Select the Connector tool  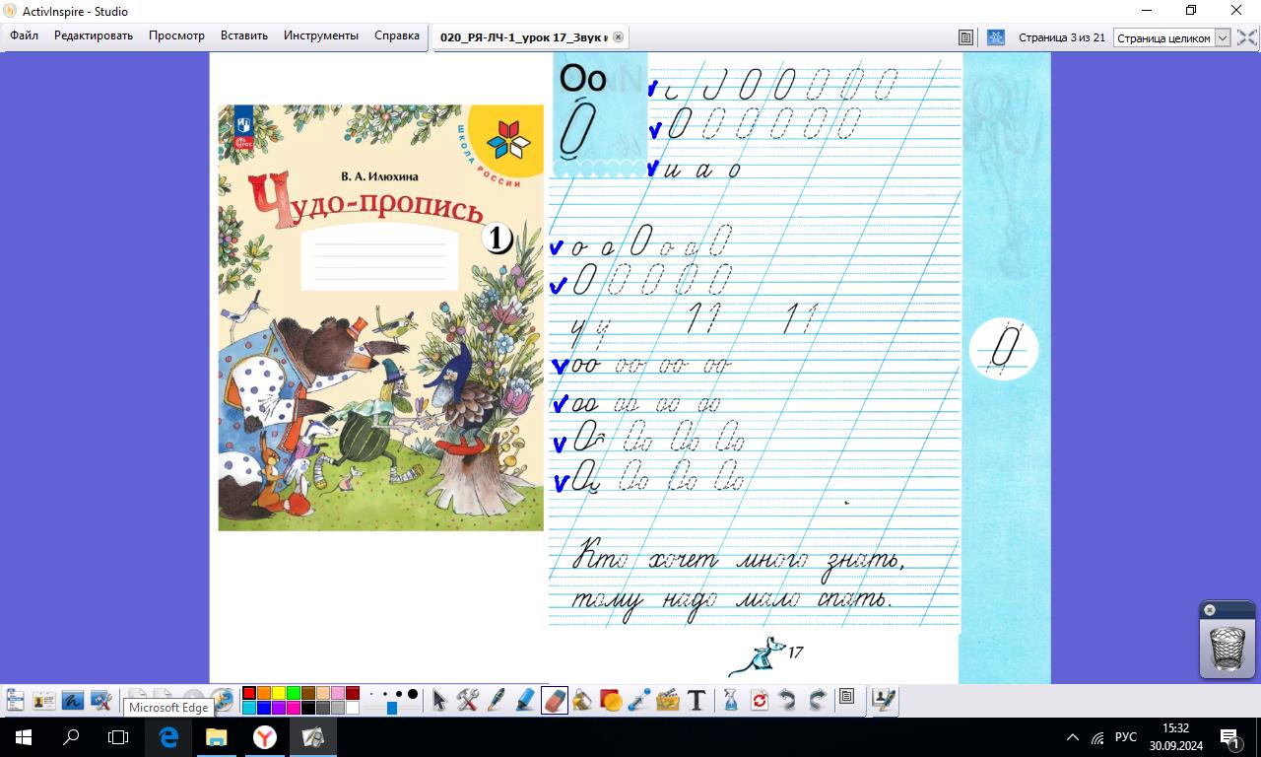(639, 700)
